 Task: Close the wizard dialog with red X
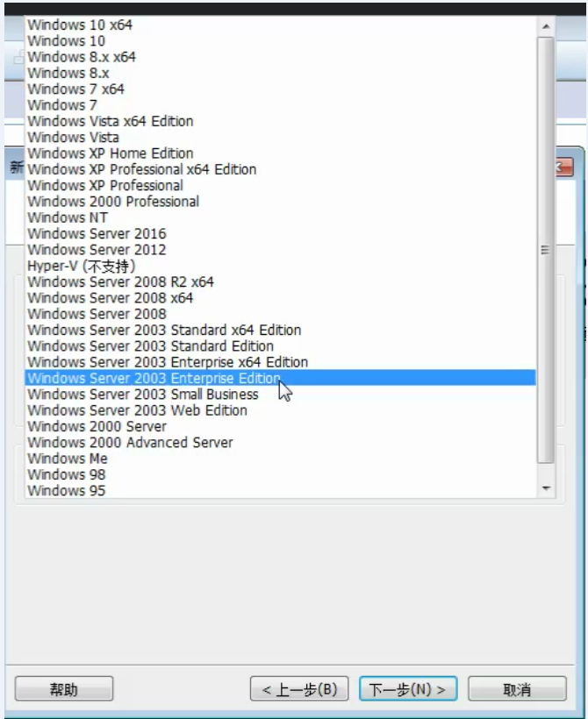tap(564, 167)
